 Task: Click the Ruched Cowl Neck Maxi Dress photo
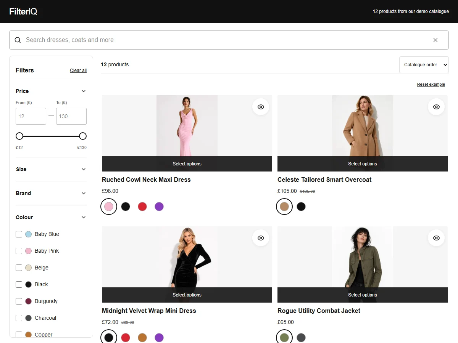pyautogui.click(x=187, y=126)
